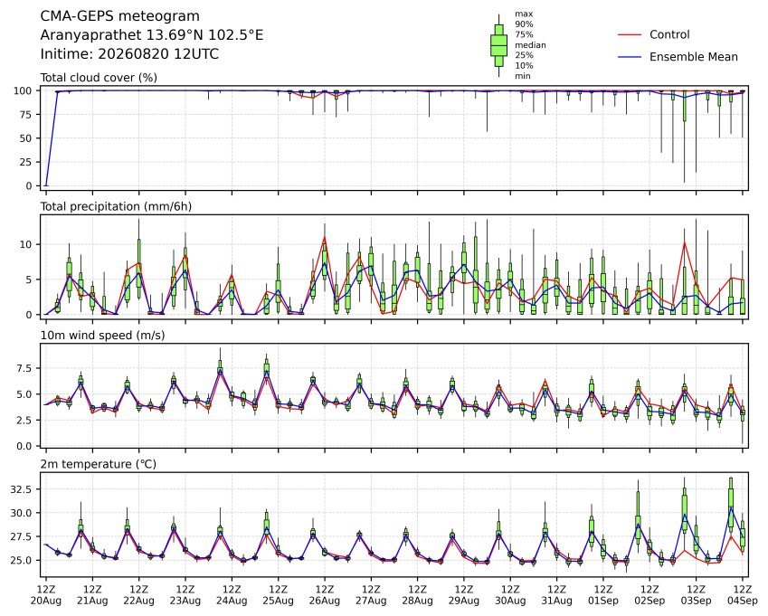Click the '7.5' tick on wind speed axis
The width and height of the screenshot is (768, 616).
coord(24,368)
